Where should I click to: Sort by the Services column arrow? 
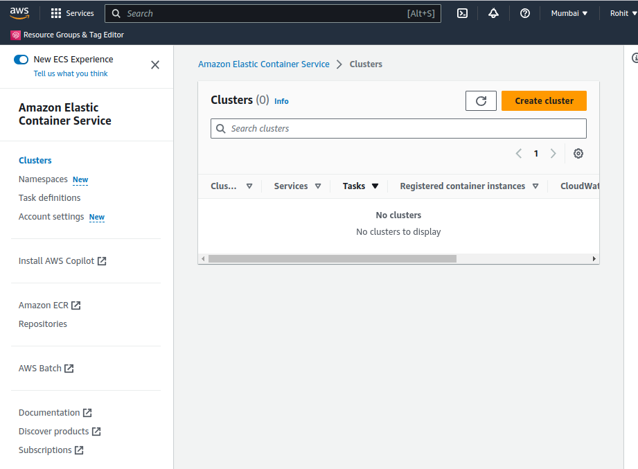[318, 186]
